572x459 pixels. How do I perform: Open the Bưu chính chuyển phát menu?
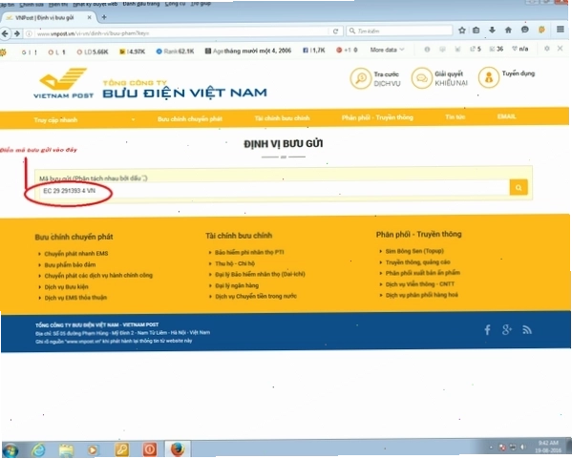click(190, 119)
